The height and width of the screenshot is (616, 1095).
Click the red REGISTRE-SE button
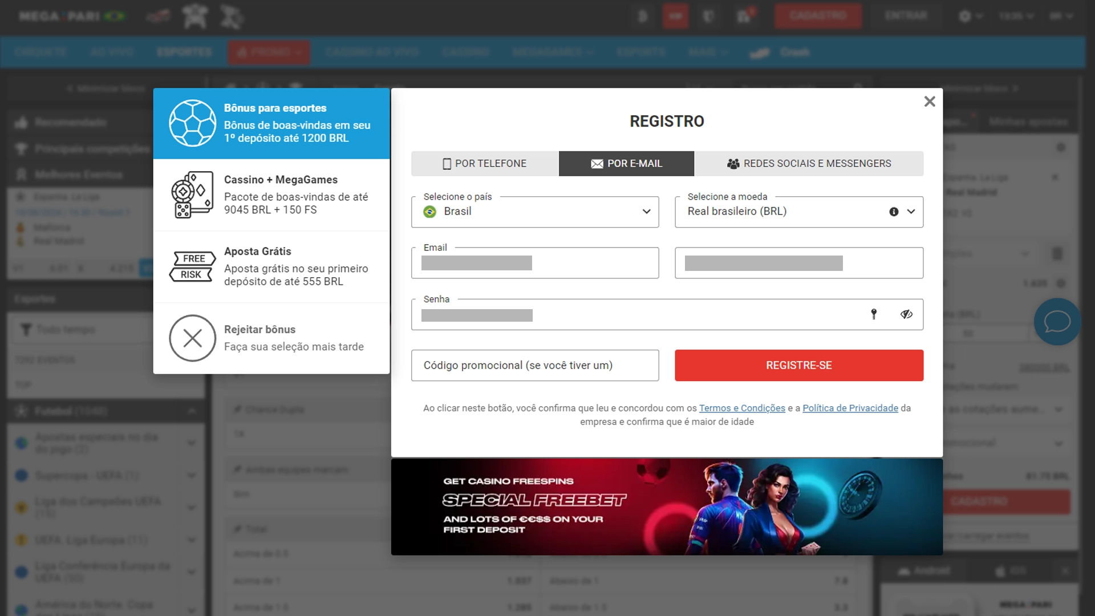(x=799, y=366)
